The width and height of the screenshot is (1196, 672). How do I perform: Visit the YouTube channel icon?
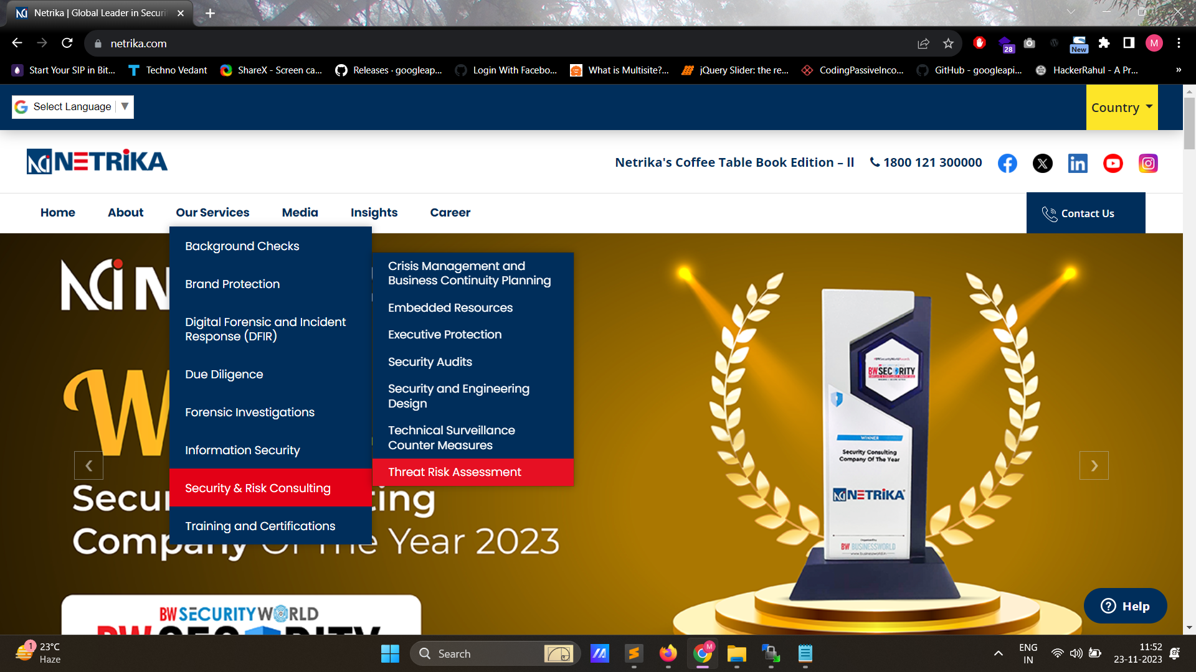(1113, 164)
